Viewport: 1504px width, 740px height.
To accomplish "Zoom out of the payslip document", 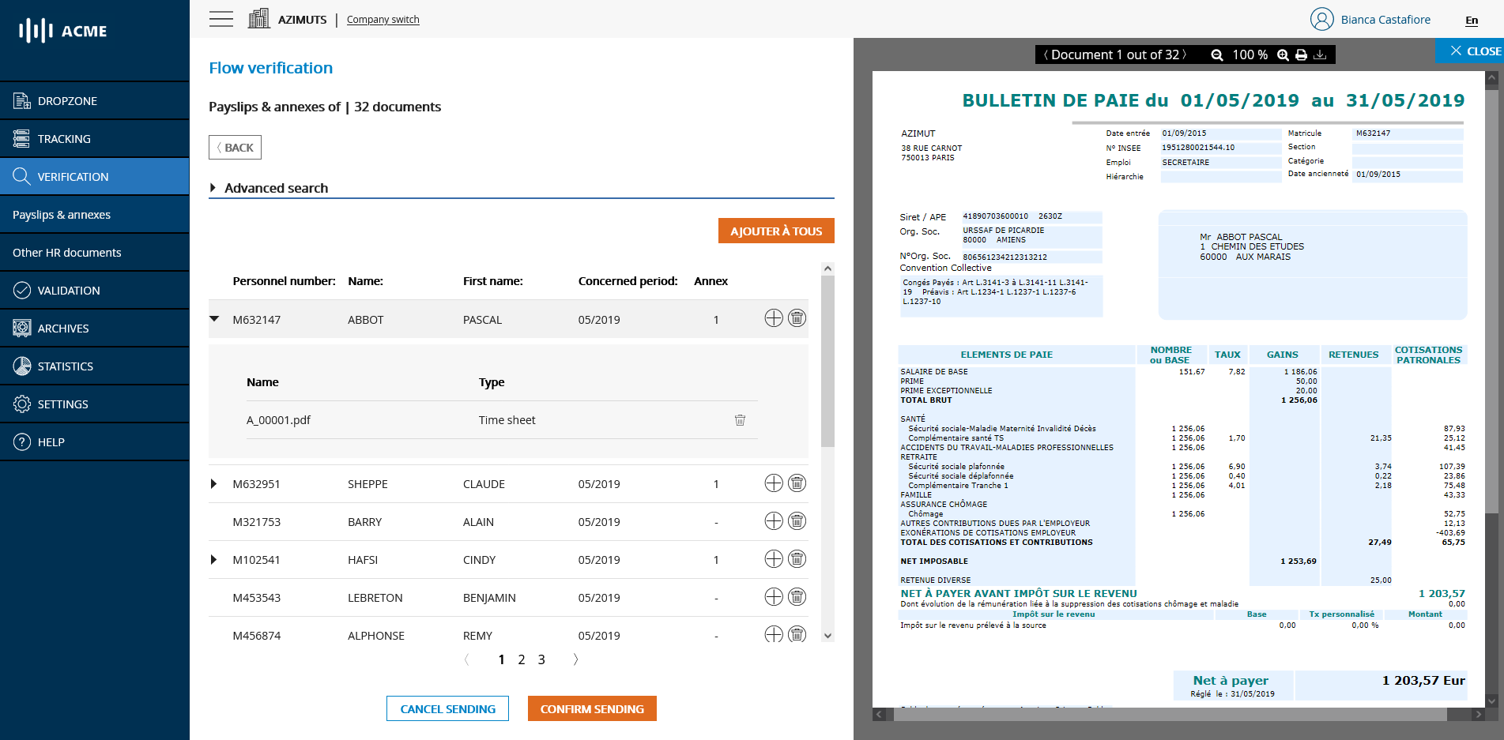I will click(1217, 55).
